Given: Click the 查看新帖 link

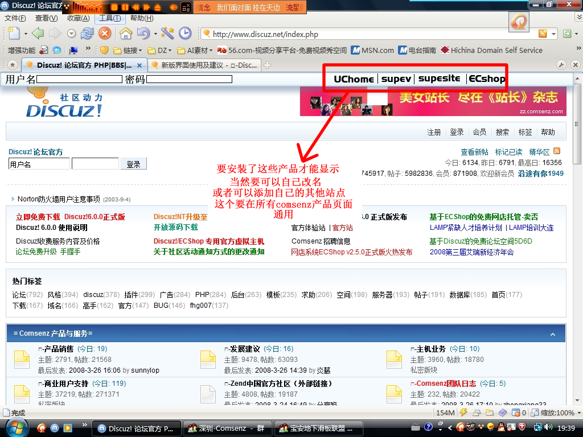Looking at the screenshot, I should click(x=474, y=151).
